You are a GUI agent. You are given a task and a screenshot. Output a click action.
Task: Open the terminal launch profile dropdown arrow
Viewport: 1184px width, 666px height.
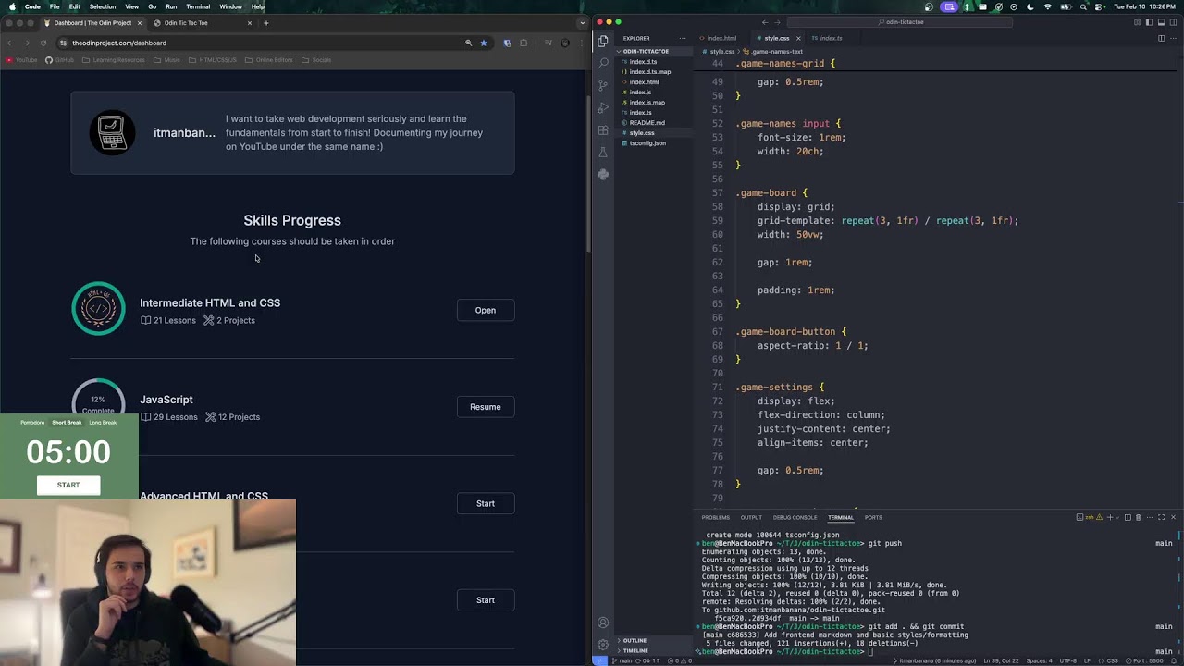tap(1116, 517)
